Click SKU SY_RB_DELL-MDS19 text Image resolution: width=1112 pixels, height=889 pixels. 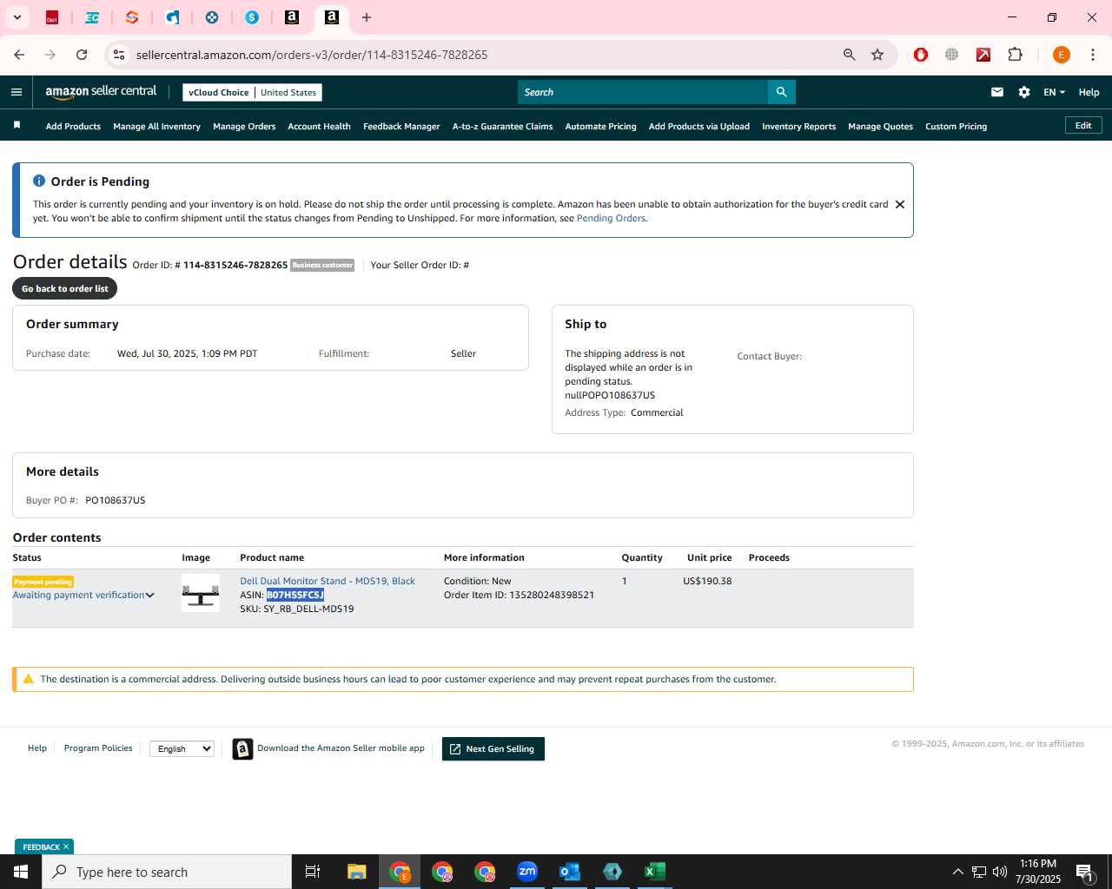point(297,609)
